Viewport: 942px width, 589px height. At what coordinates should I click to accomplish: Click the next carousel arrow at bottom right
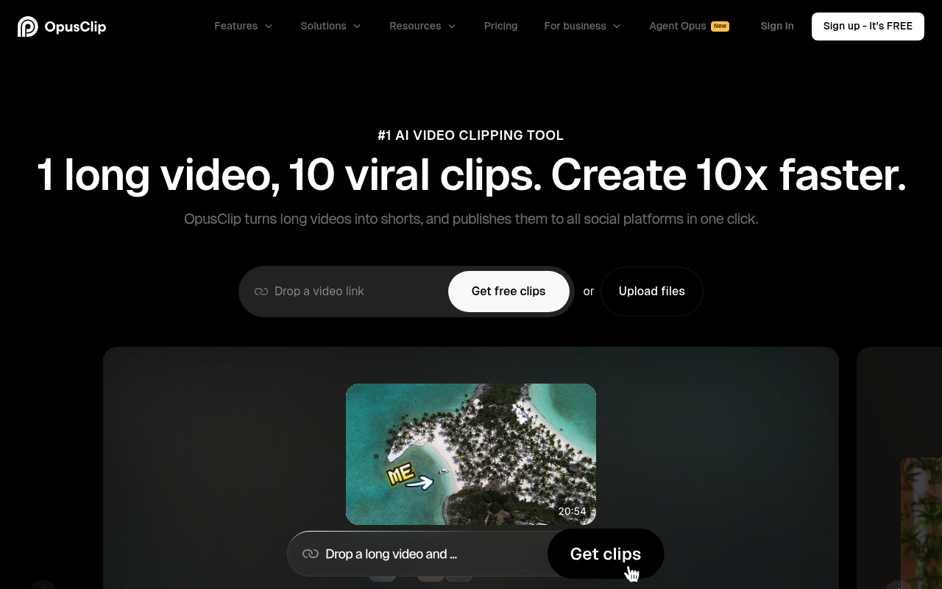(898, 586)
